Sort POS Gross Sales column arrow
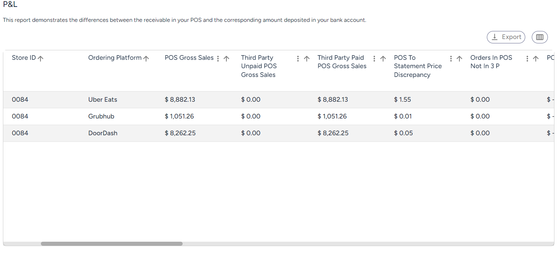 (x=226, y=58)
